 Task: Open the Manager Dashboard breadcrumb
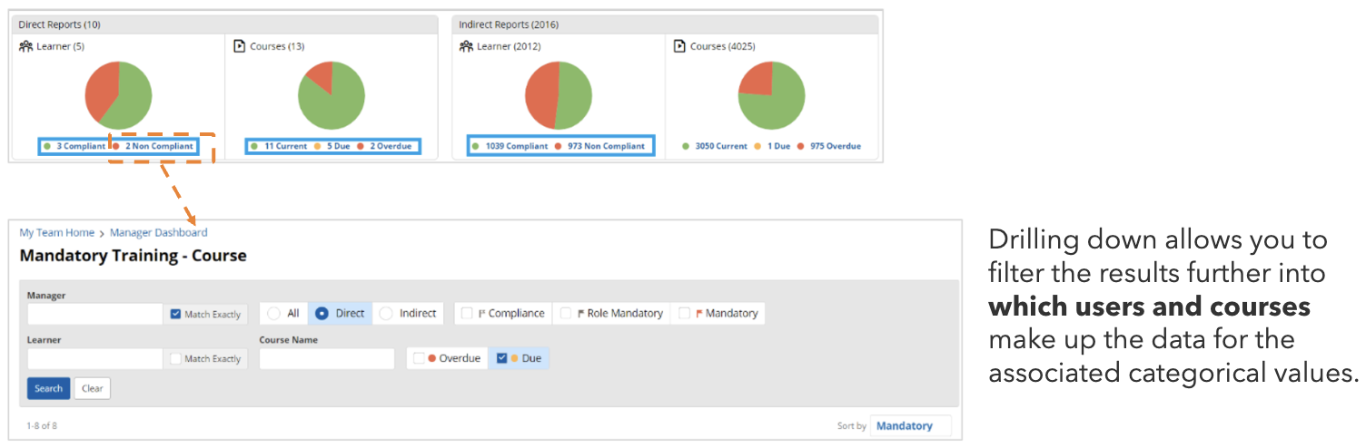[158, 233]
